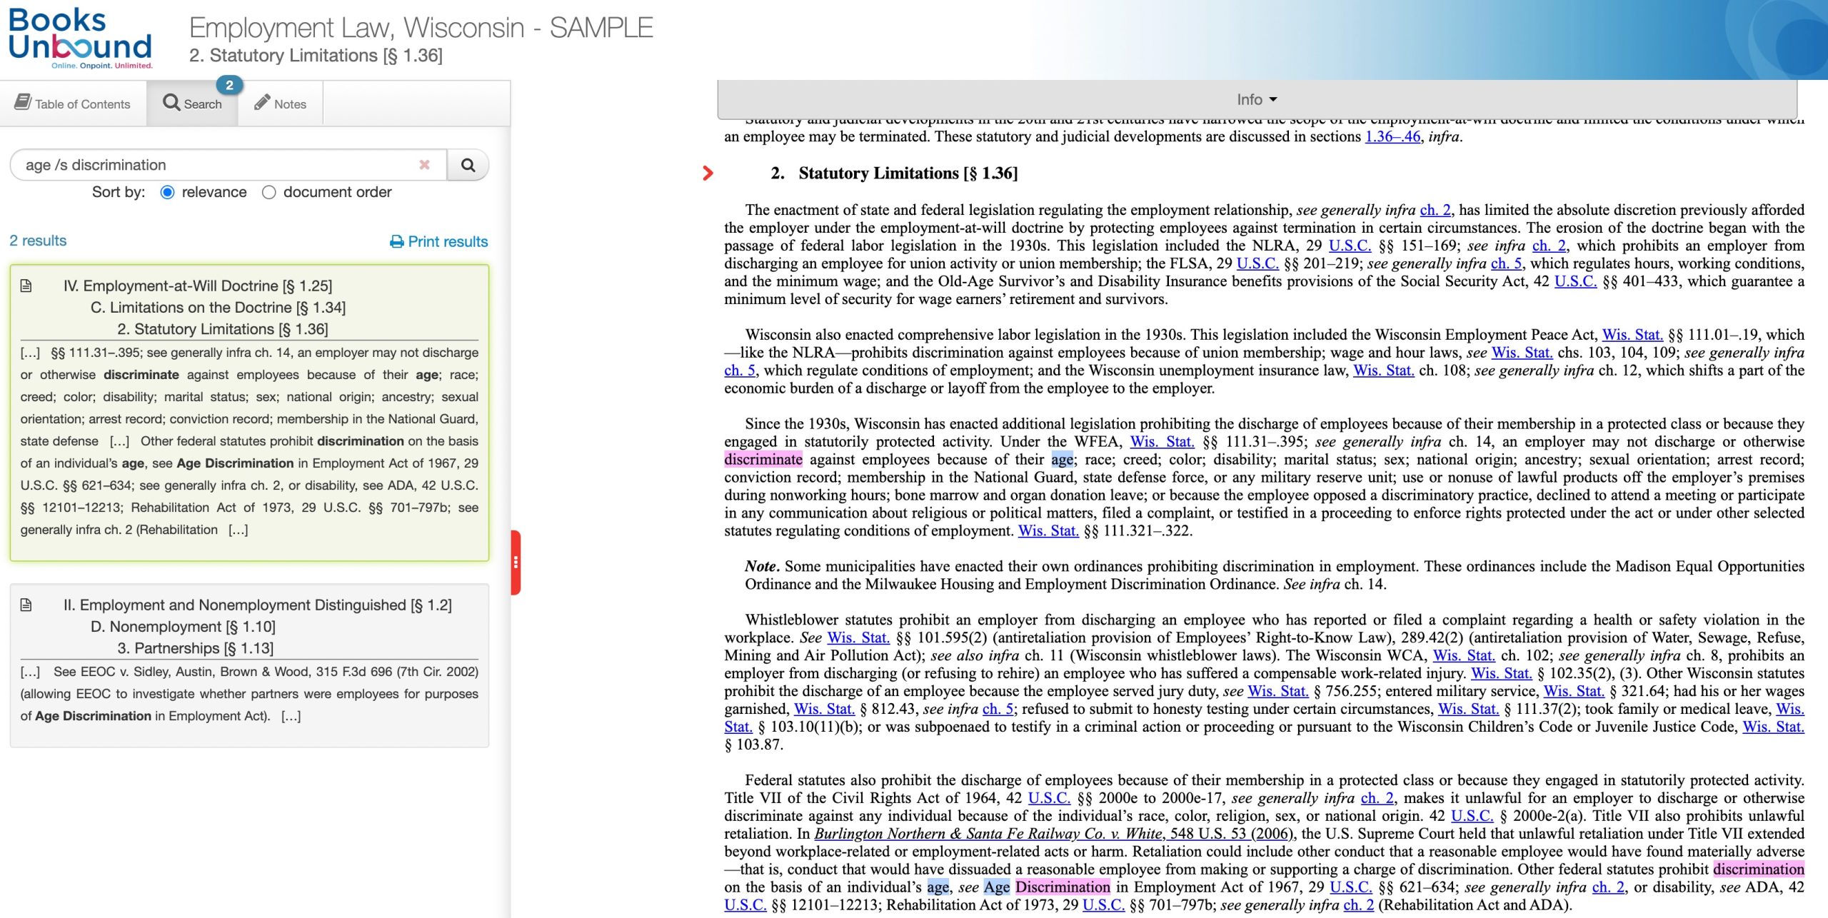Click the U.S.C. link before §§ 12101–12213
This screenshot has height=918, width=1828.
[x=745, y=904]
